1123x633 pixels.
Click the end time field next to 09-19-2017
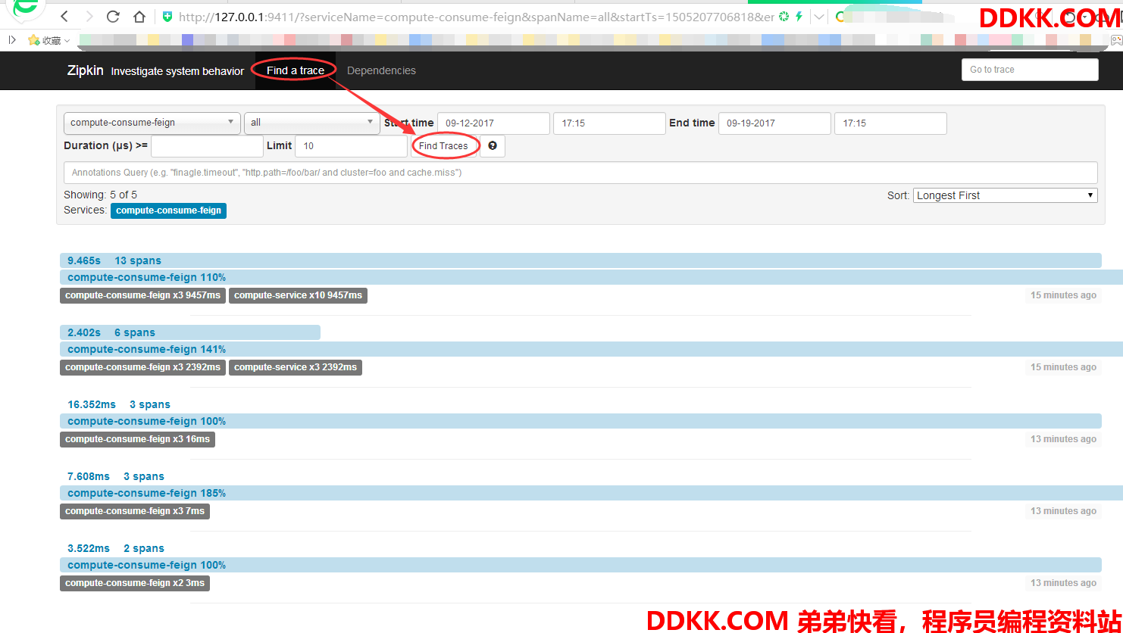[890, 123]
